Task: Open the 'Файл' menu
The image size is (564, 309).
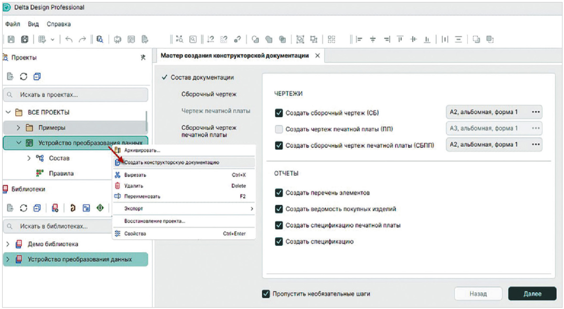Action: (13, 24)
